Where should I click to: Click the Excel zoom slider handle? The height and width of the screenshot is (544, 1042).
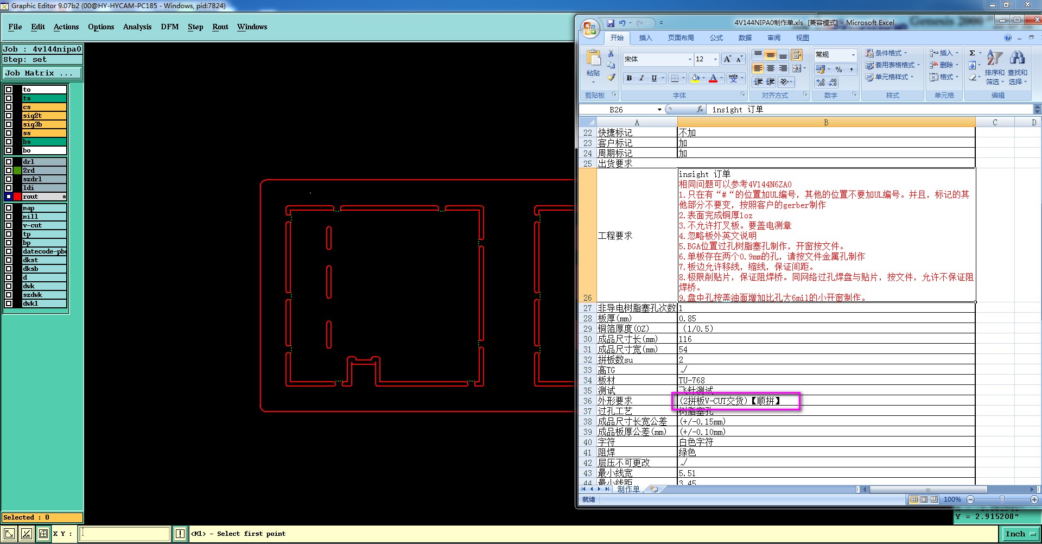click(1002, 499)
